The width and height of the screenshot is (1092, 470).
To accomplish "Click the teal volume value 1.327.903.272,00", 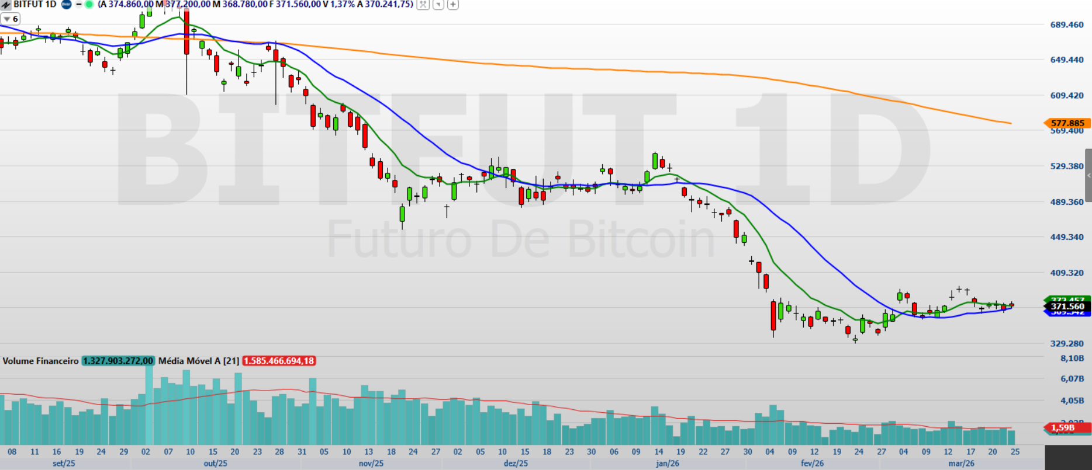I will click(118, 361).
